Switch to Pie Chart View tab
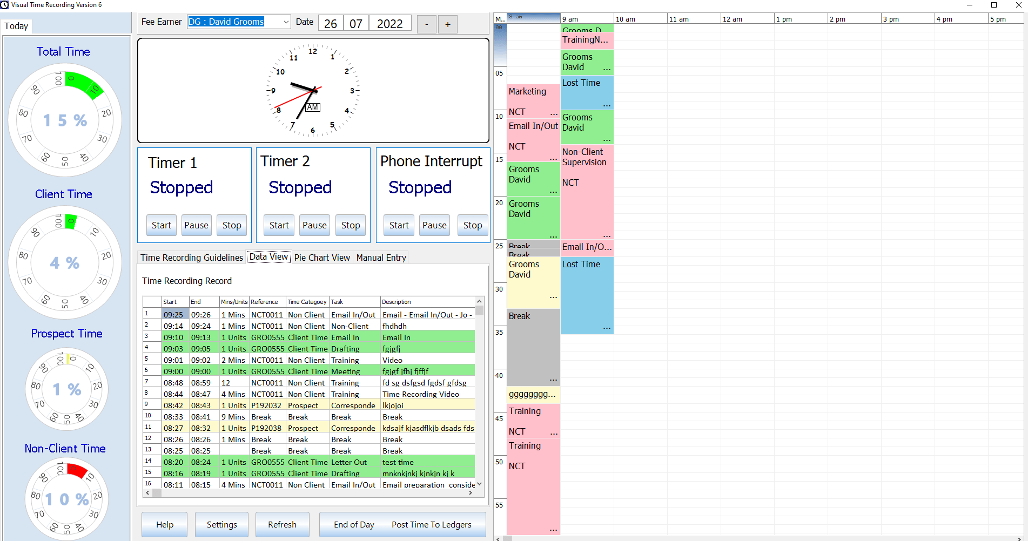This screenshot has height=541, width=1028. 322,258
